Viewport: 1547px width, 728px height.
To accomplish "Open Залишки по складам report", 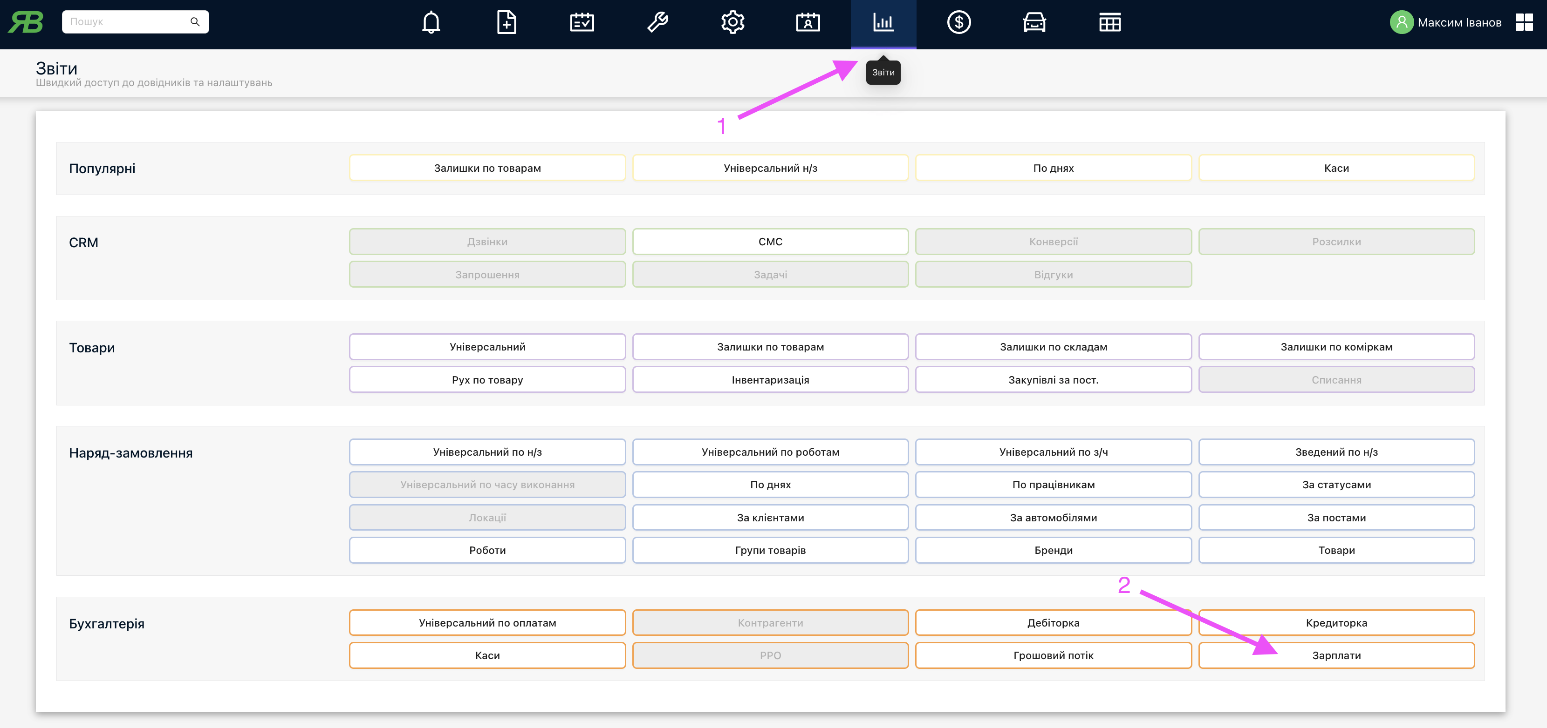I will [1053, 347].
